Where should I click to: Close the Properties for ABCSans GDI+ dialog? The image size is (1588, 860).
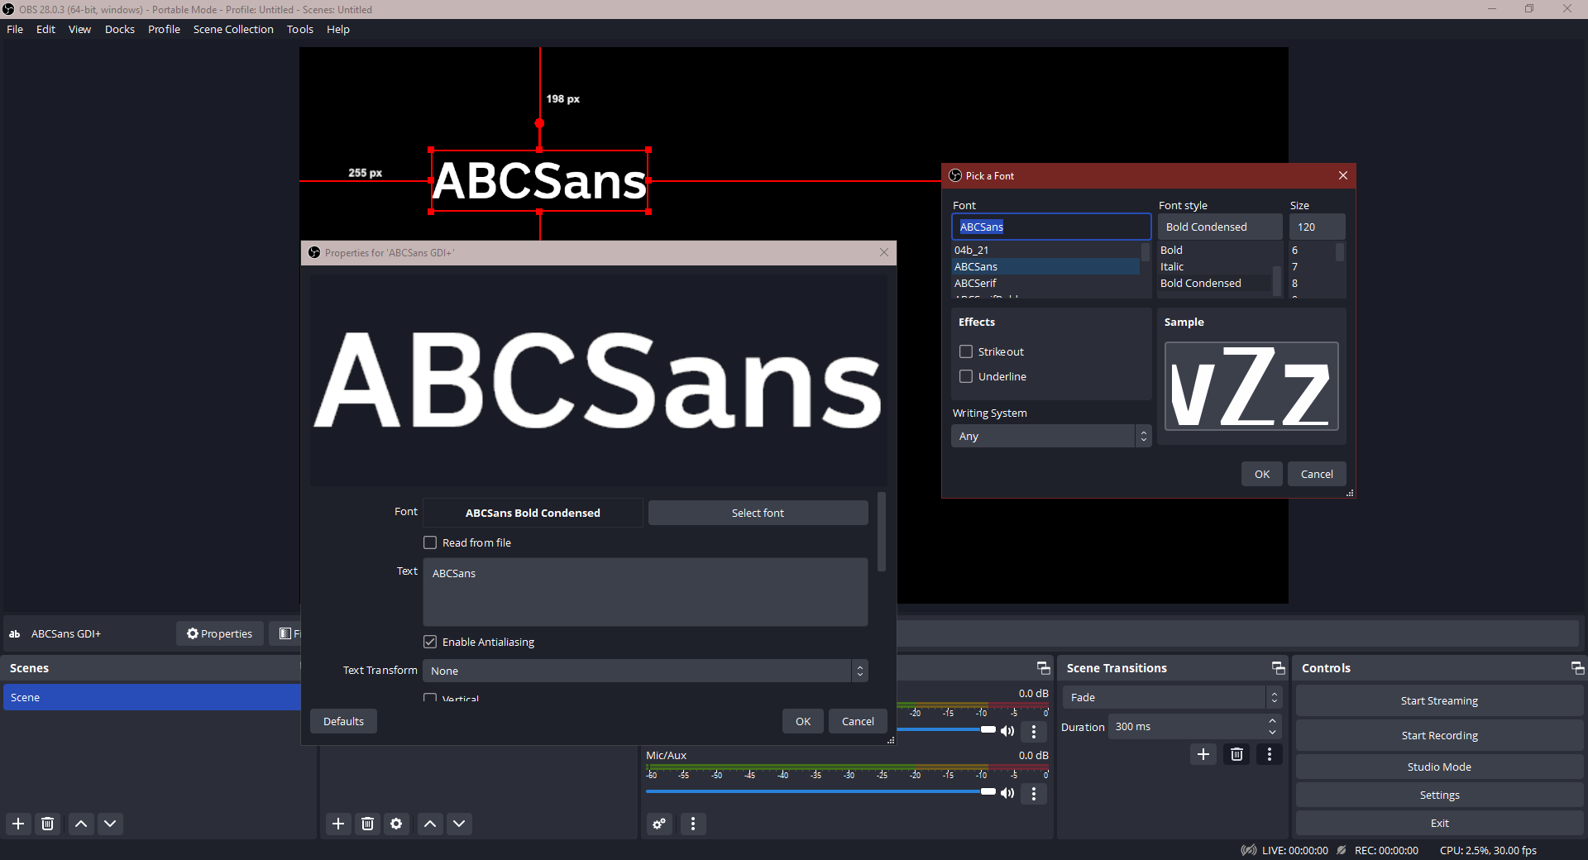pos(884,252)
